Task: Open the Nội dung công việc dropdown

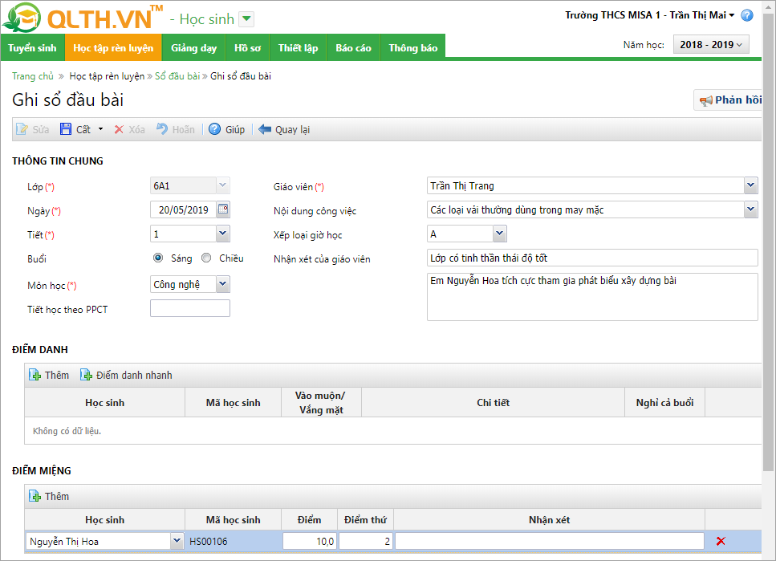Action: click(751, 209)
